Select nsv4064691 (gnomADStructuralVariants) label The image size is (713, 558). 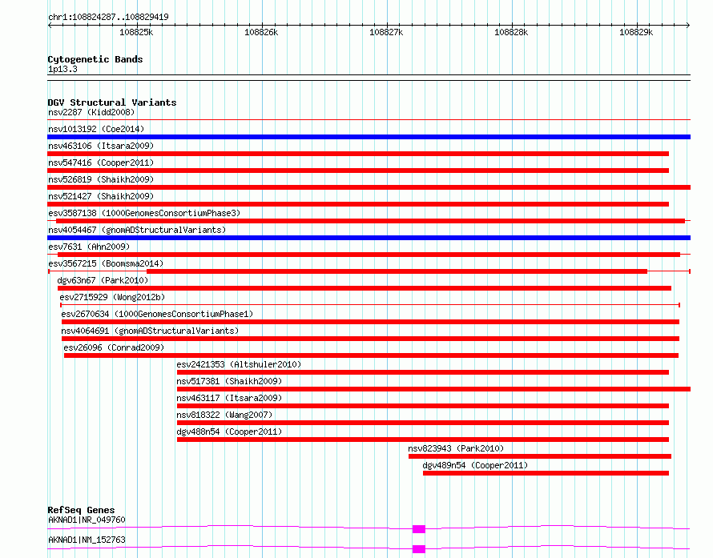[x=150, y=331]
